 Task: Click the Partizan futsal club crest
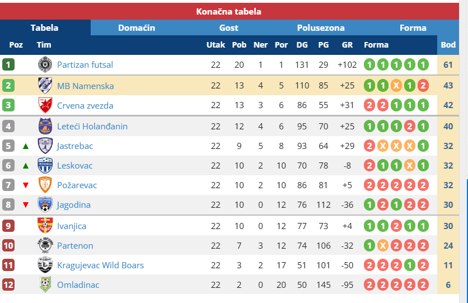click(x=45, y=65)
